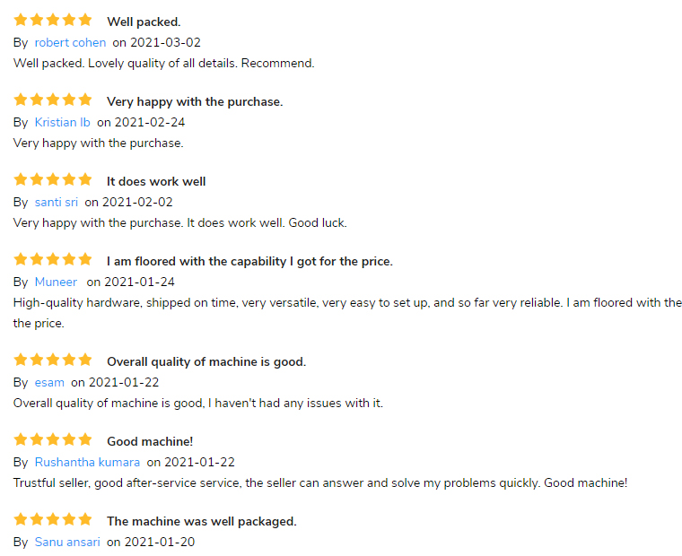Click the 'Good machine!' review title

coord(150,441)
